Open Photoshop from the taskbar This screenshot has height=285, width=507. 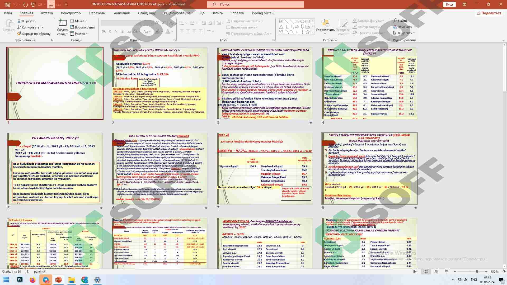(20, 280)
